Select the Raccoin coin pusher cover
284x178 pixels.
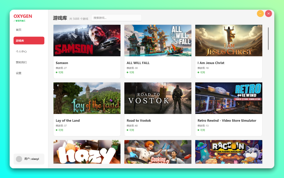click(x=229, y=152)
